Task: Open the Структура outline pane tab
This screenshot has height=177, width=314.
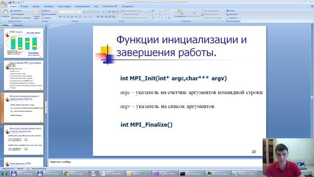Action: 18,25
